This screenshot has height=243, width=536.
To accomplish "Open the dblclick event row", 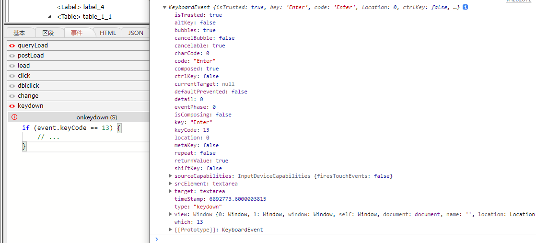I will (x=78, y=86).
